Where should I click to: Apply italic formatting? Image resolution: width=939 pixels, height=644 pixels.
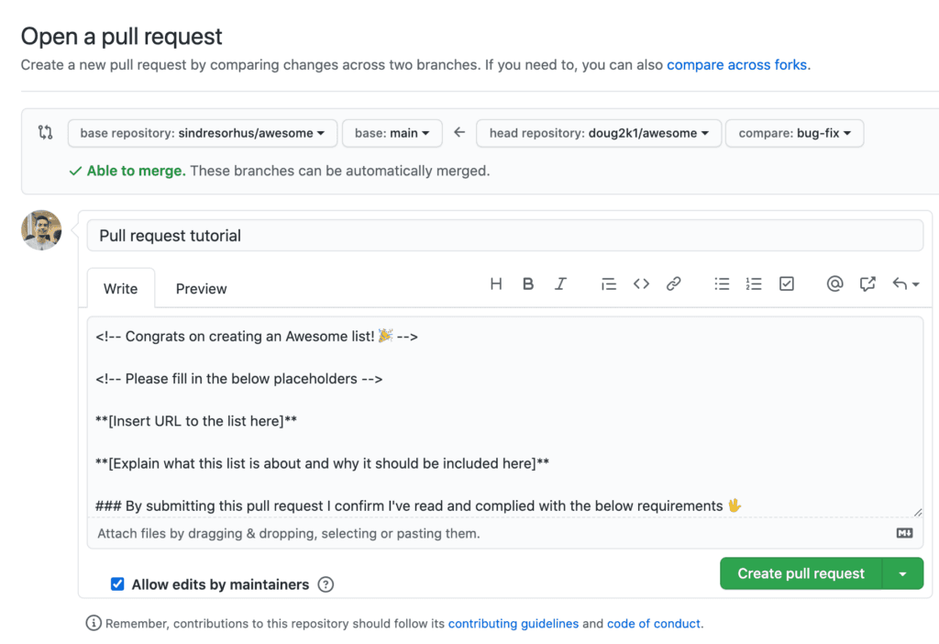click(561, 283)
